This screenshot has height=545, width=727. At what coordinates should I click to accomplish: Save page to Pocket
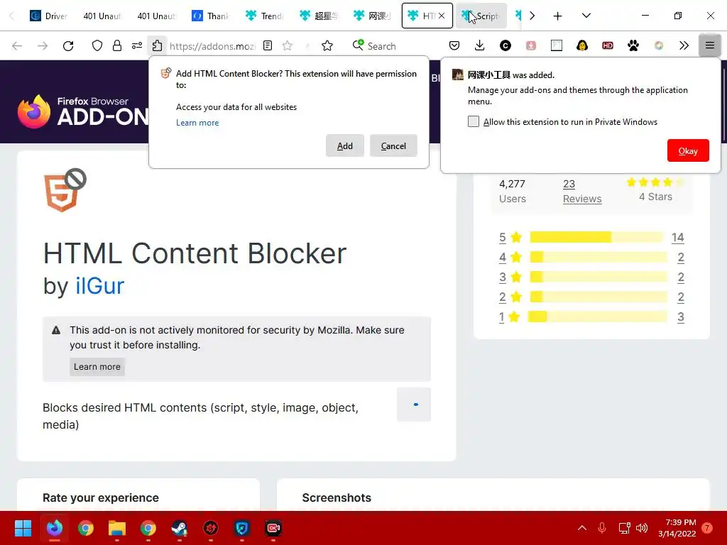454,45
